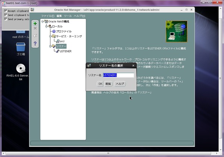Viewport: 224px width, 157px height.
Task: Open the ファイル menu
Action: 48,16
